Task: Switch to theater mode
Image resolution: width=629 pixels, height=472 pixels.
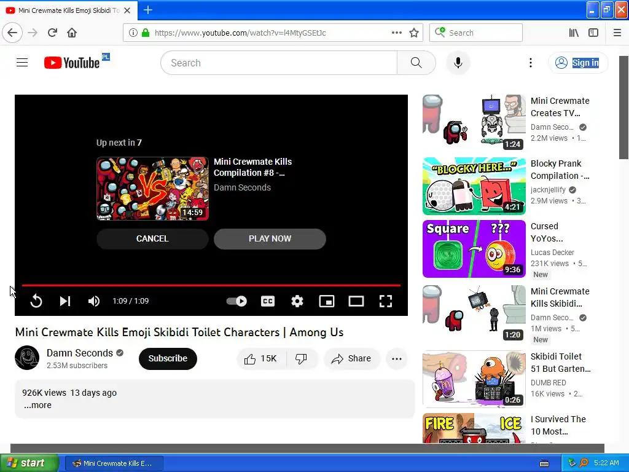Action: pos(356,301)
